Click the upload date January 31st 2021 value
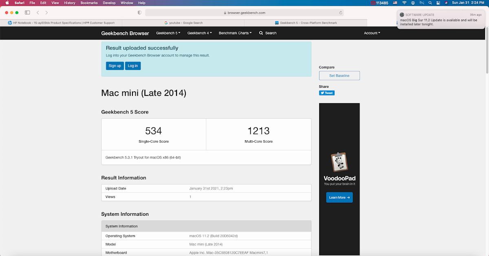The height and width of the screenshot is (256, 489). [211, 189]
